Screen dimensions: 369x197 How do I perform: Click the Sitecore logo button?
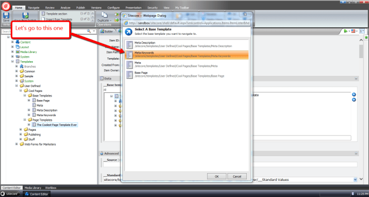pyautogui.click(x=6, y=7)
